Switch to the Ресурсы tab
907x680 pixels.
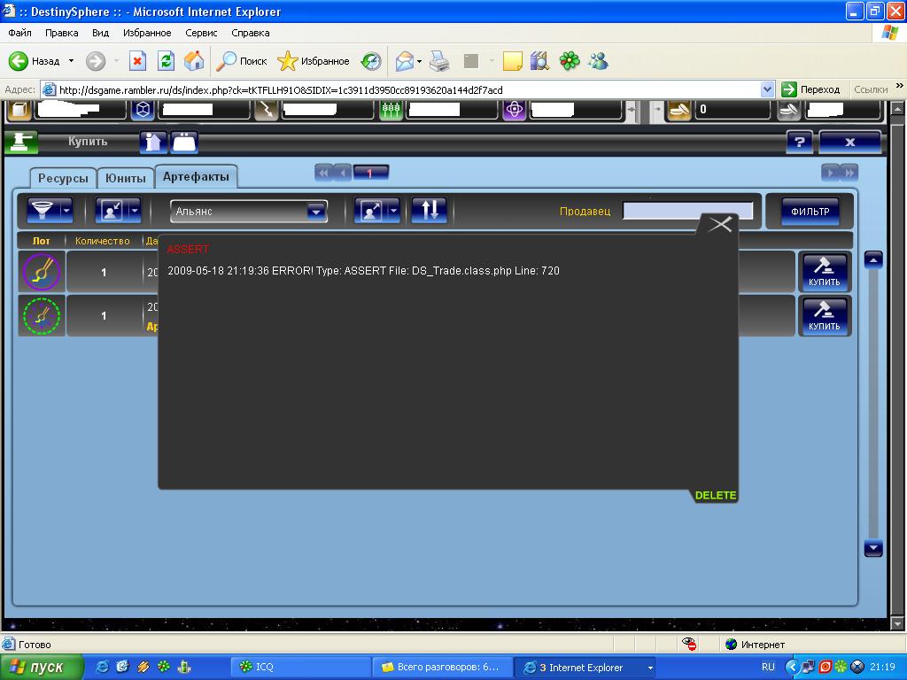(x=63, y=178)
